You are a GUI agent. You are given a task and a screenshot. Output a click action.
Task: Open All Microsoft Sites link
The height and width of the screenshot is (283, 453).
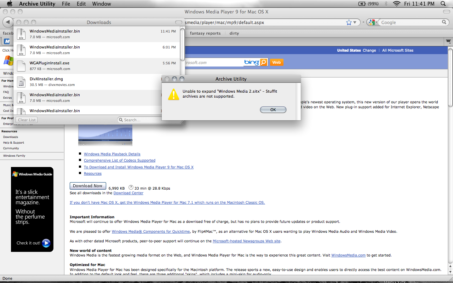[x=398, y=50]
